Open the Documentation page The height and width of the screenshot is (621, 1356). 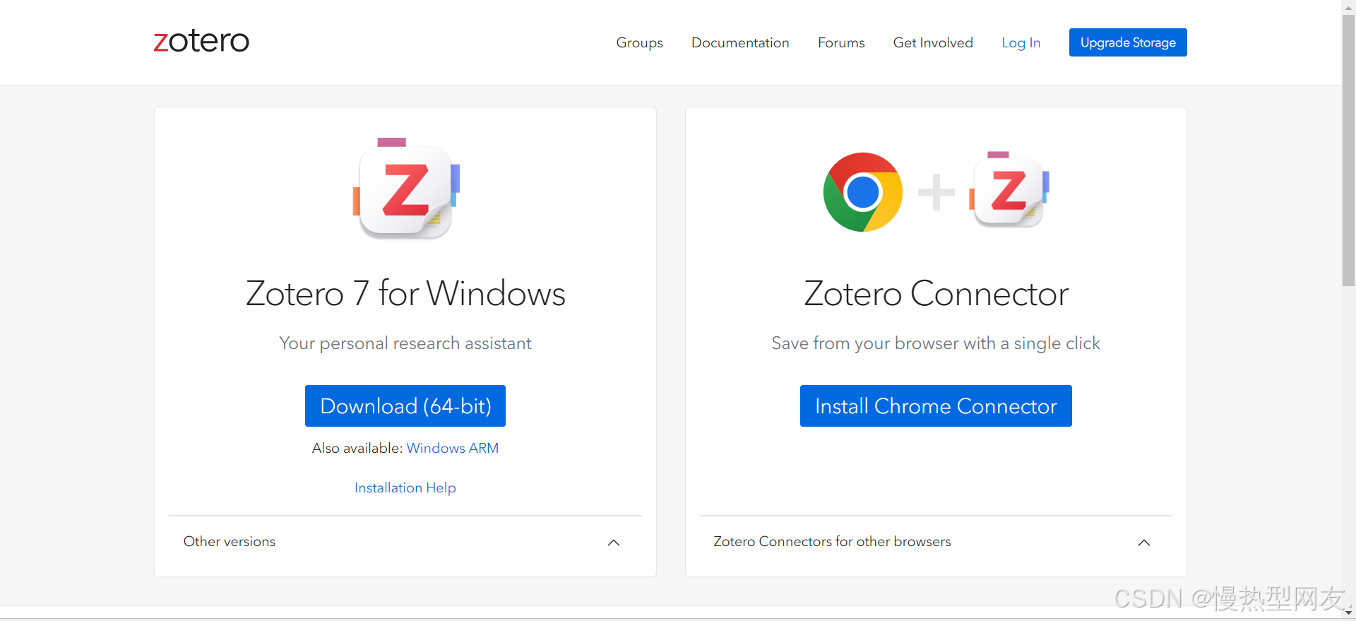pyautogui.click(x=740, y=42)
